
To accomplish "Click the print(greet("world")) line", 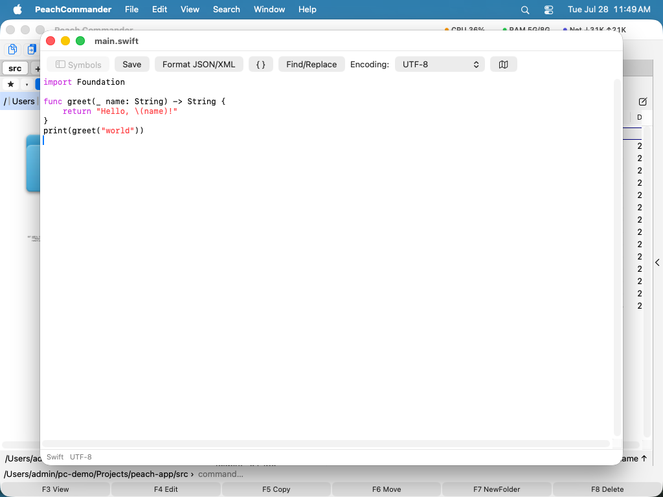I will coord(93,131).
